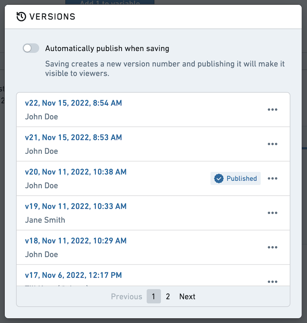This screenshot has width=307, height=323.
Task: Open version v21 from Nov 15, 8:53 AM
Action: click(x=73, y=137)
